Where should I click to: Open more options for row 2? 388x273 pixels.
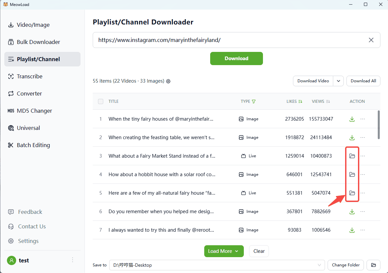click(x=363, y=137)
